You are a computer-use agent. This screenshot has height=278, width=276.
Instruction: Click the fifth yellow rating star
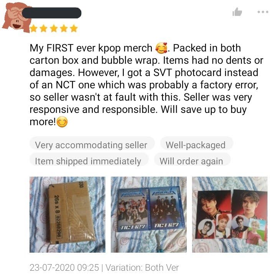pos(74,28)
